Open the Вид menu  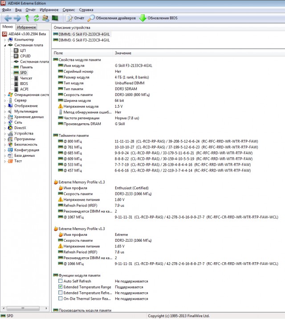point(18,10)
